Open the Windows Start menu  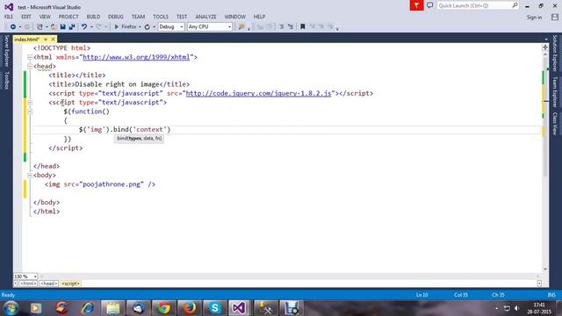pyautogui.click(x=11, y=308)
